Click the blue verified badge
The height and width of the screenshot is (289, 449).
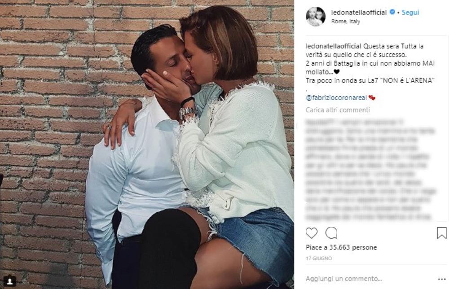[392, 12]
